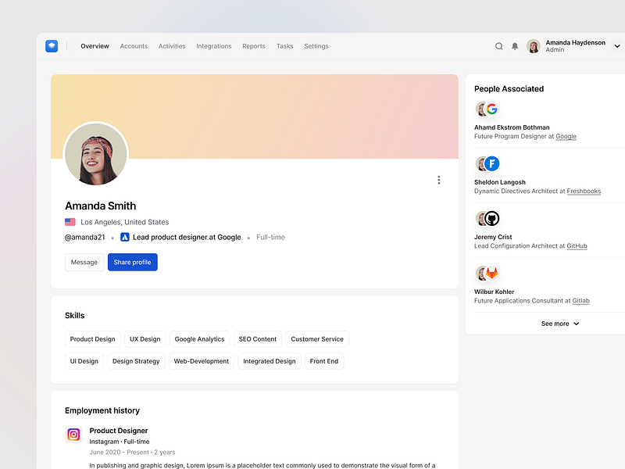Click the Instagram icon in employment history

click(x=73, y=434)
